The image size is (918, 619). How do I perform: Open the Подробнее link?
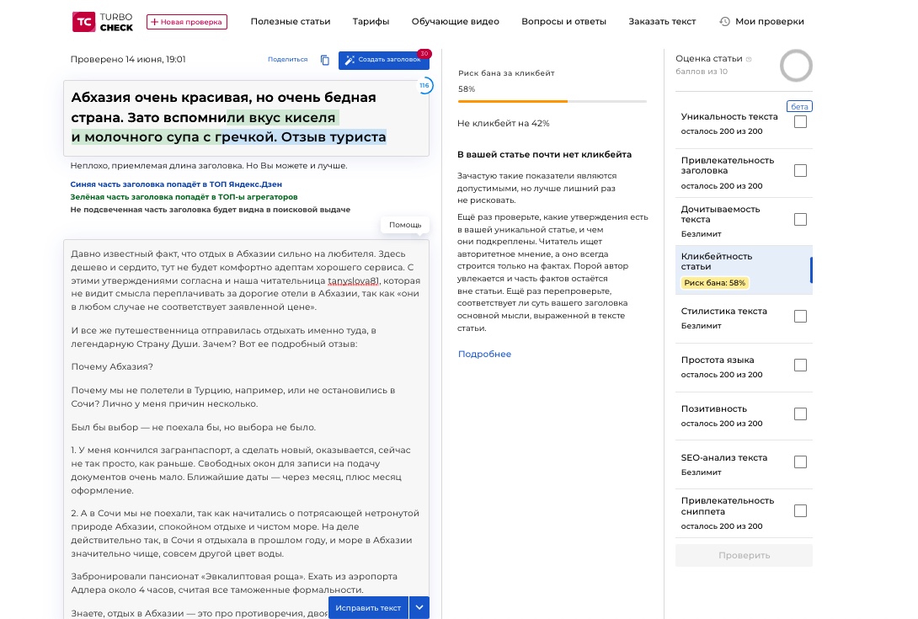pos(484,354)
